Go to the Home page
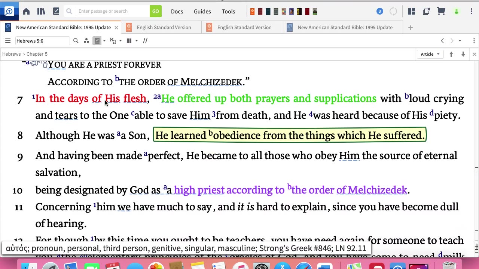The height and width of the screenshot is (269, 479). pyautogui.click(x=26, y=11)
